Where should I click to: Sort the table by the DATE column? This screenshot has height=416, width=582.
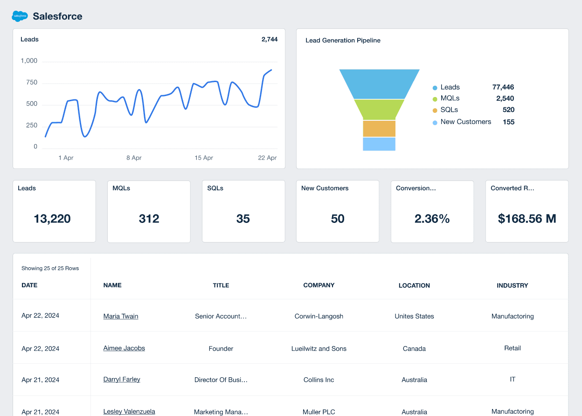coord(29,285)
